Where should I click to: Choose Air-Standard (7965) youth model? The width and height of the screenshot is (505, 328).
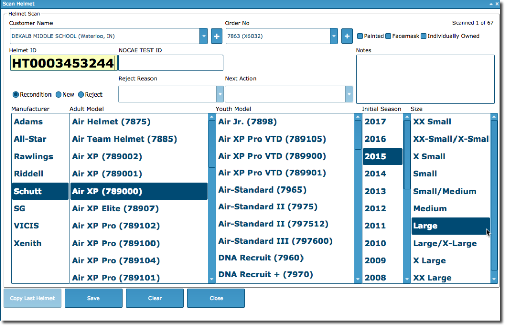tap(285, 190)
